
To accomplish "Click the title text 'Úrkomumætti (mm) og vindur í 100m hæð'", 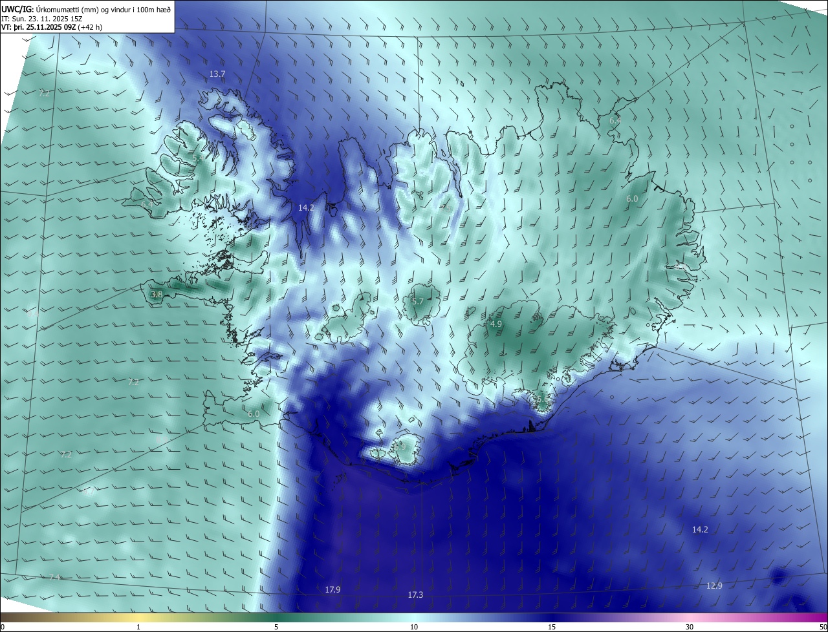I will [103, 10].
